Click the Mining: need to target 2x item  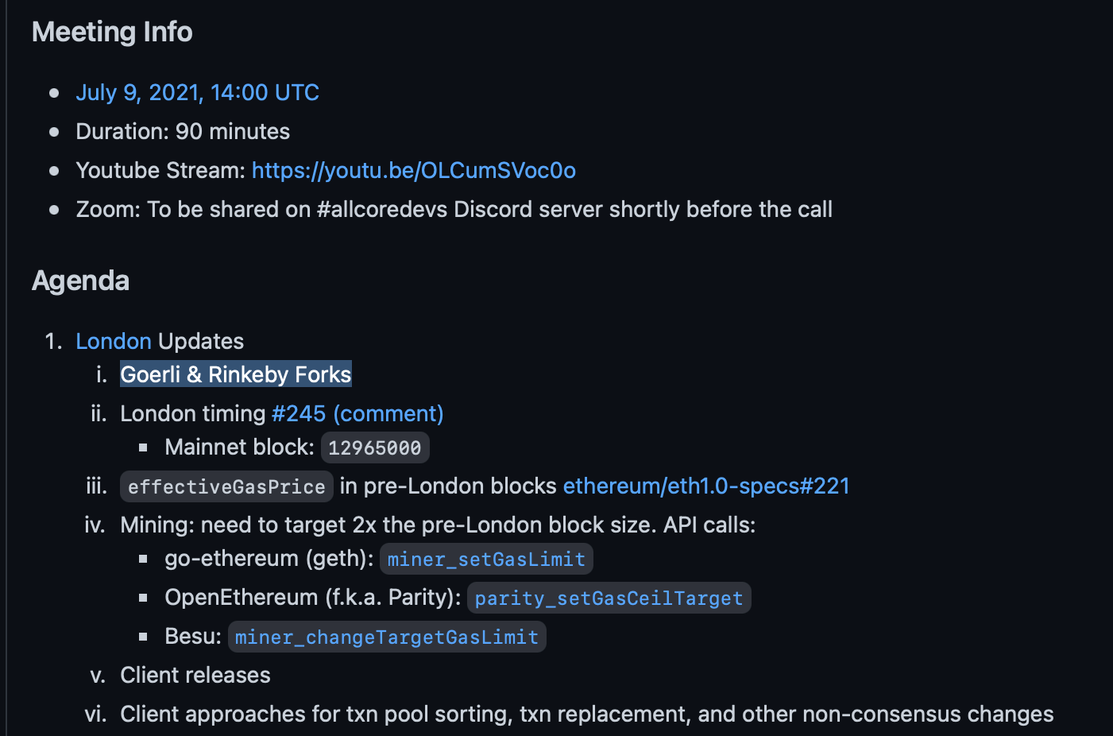pos(438,525)
